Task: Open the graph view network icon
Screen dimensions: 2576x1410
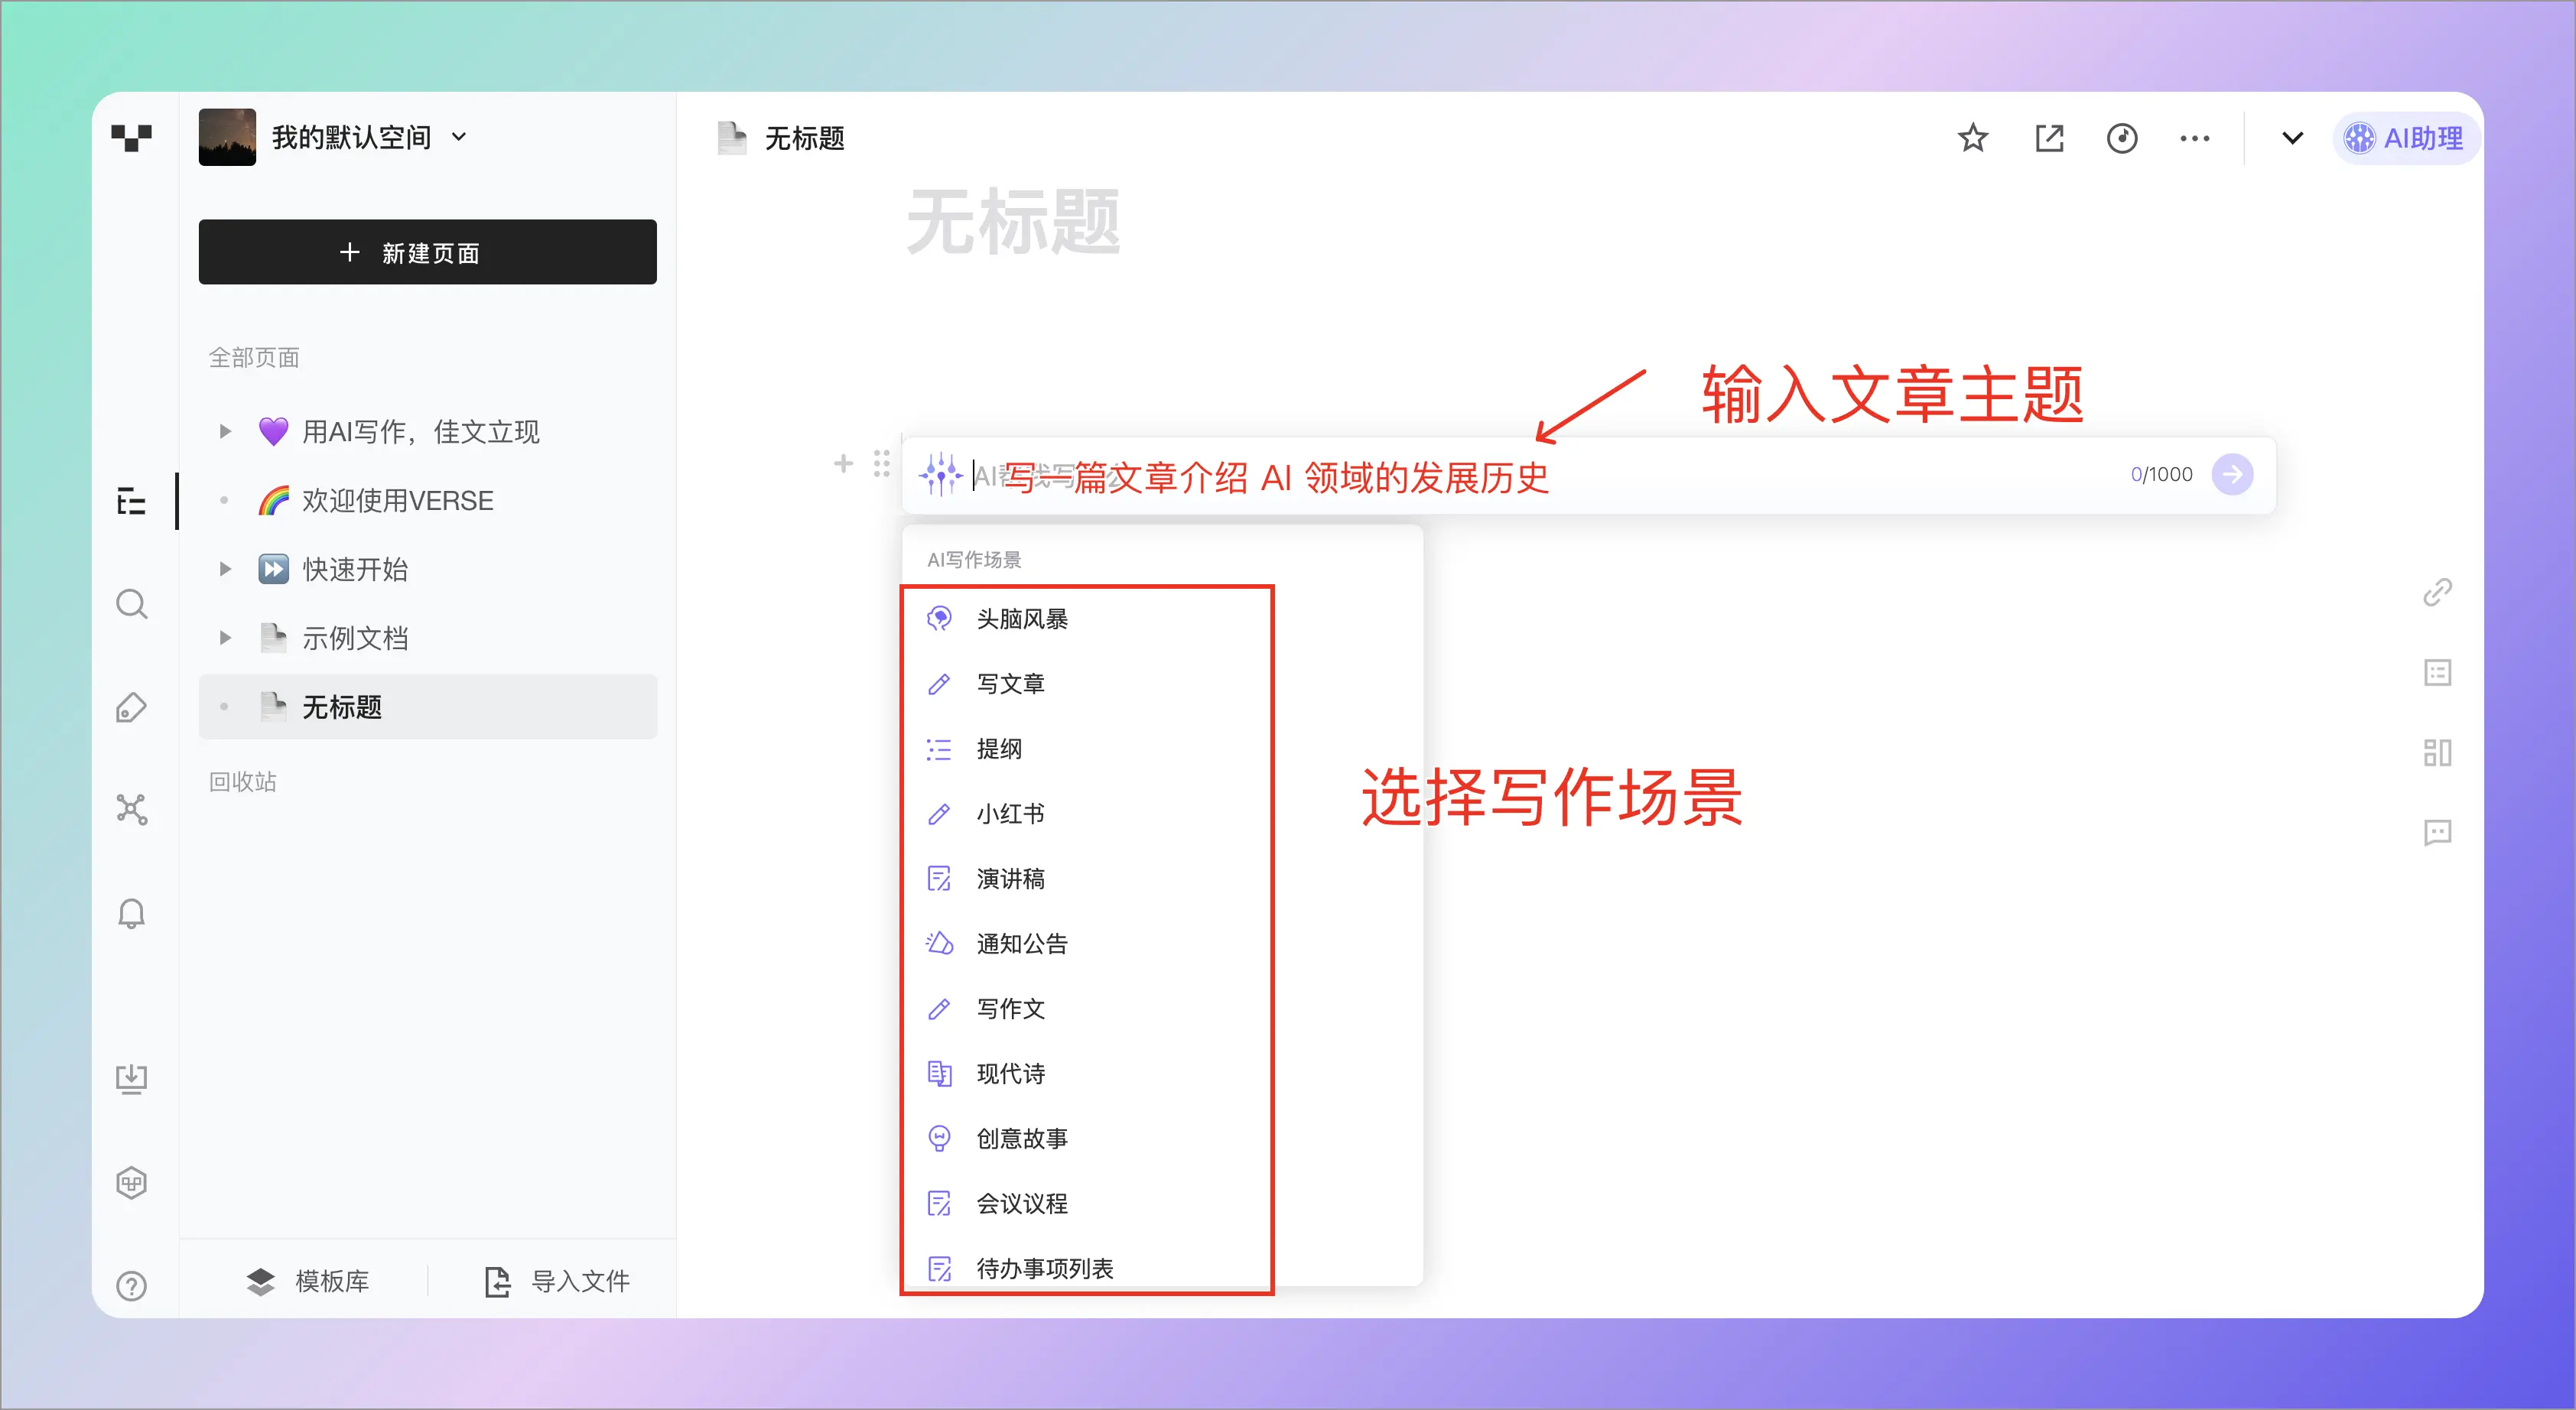Action: pos(131,809)
